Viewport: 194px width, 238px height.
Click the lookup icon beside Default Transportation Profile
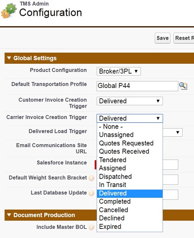pos(183,86)
